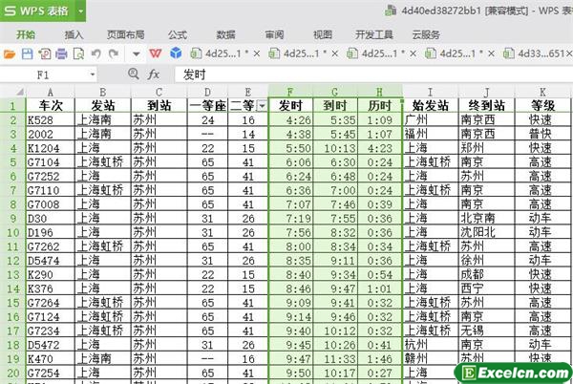This screenshot has height=384, width=573.
Task: Click the Undo arrow icon
Action: 96,54
